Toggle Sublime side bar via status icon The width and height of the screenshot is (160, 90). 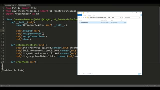[x=1, y=86]
